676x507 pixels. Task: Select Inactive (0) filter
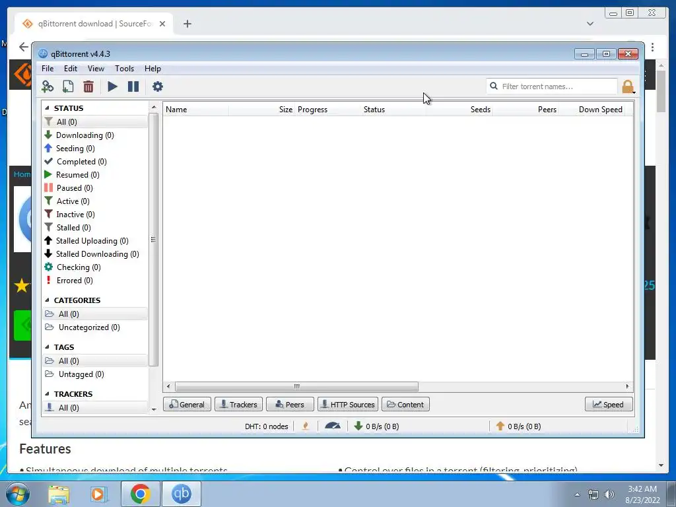(95, 215)
